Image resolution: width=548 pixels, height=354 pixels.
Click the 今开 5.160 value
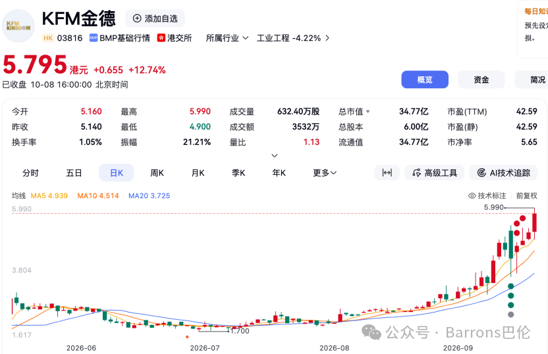tap(91, 111)
